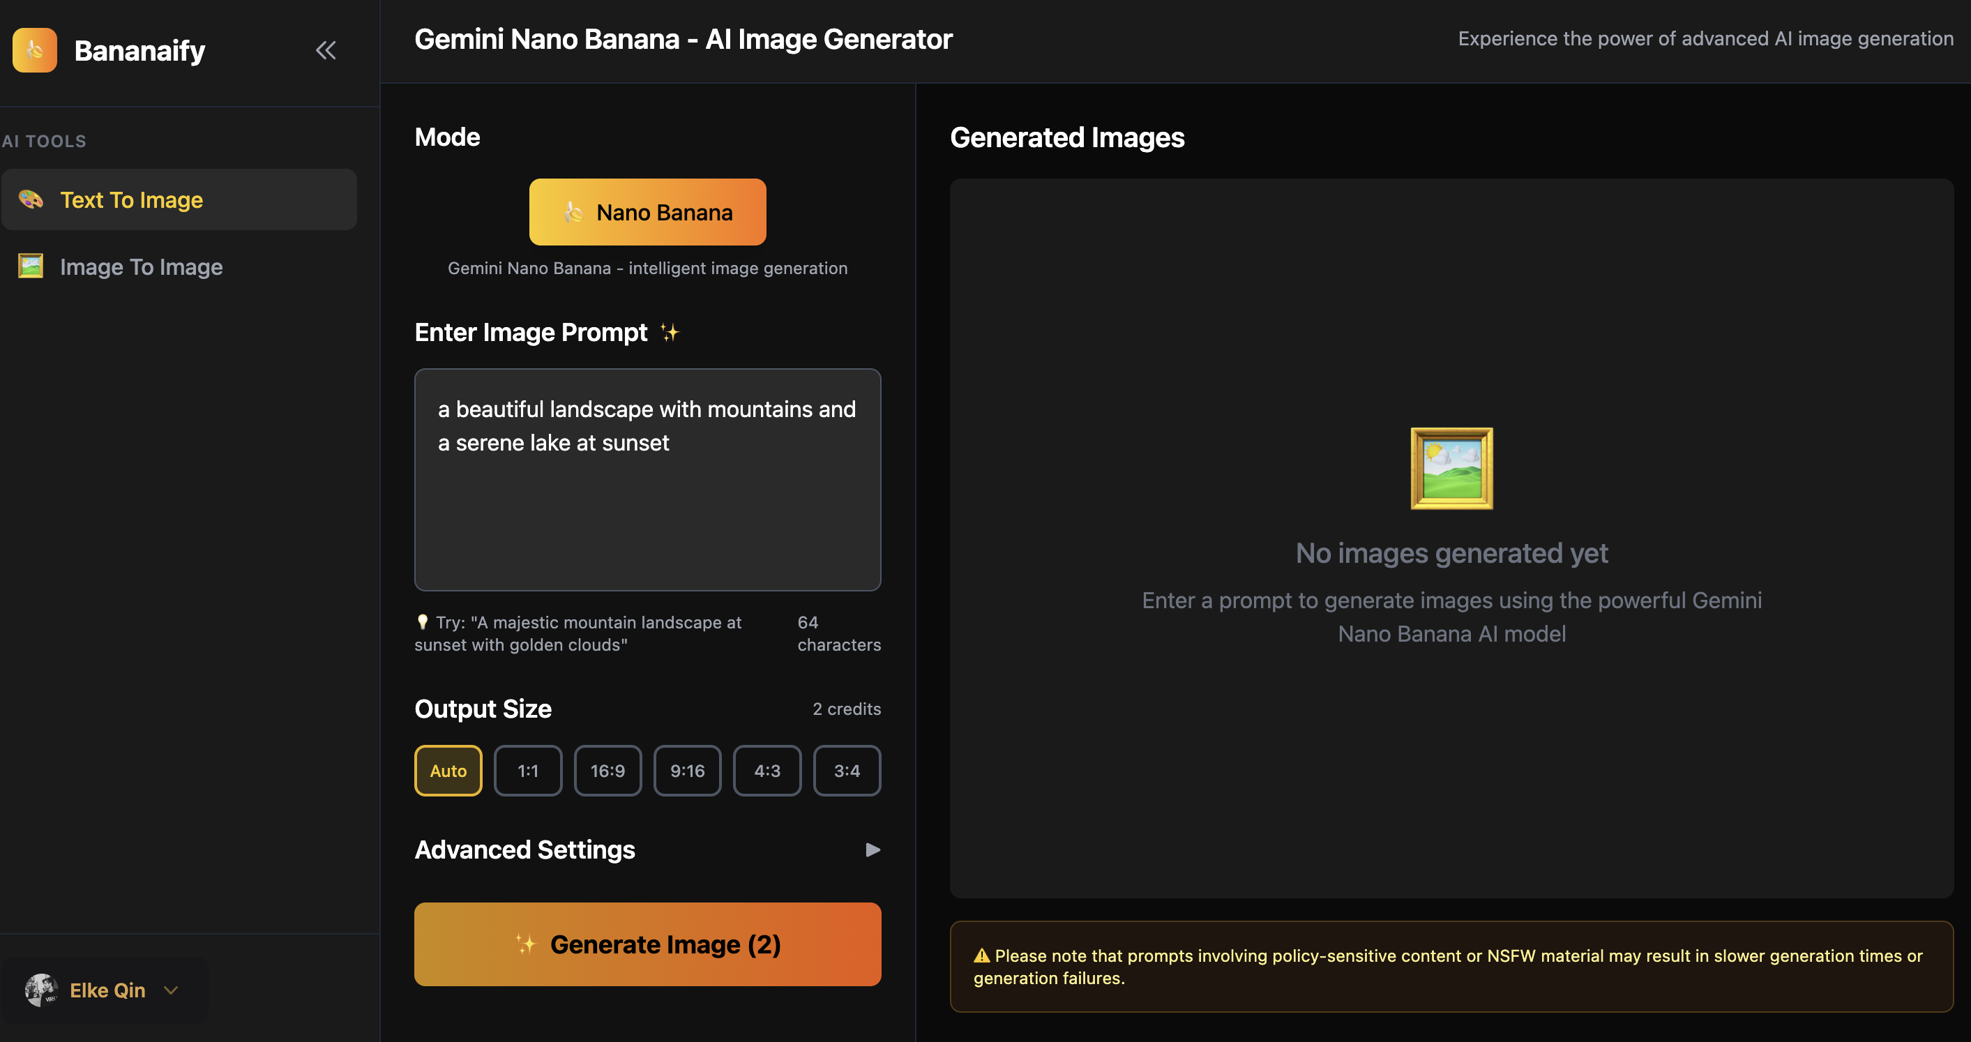This screenshot has width=1971, height=1042.
Task: Select the 9:16 output size
Action: click(687, 771)
